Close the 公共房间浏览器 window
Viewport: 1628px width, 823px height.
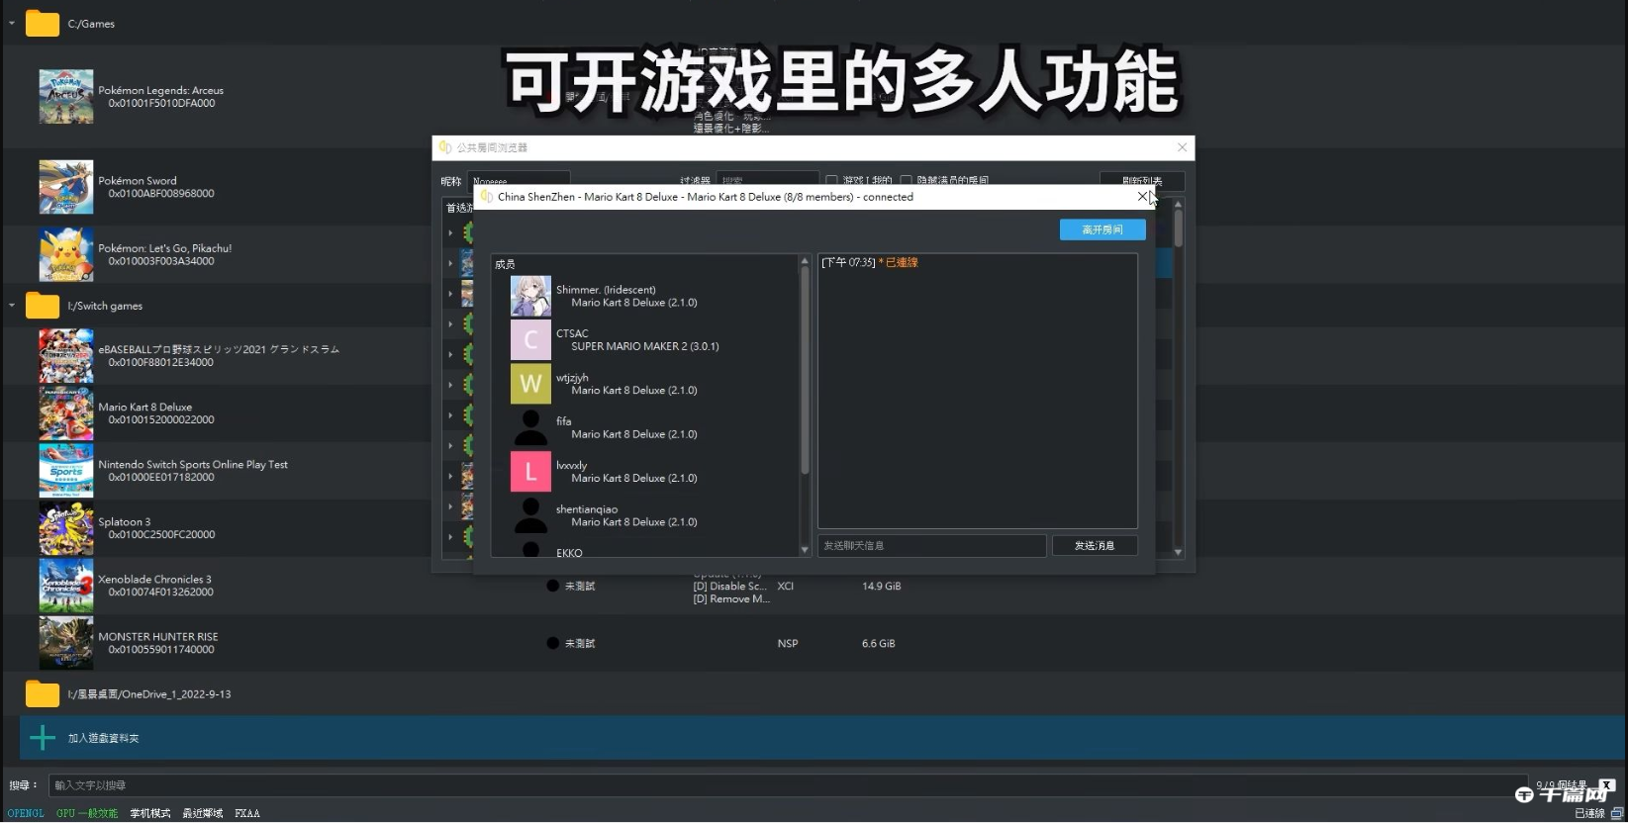(x=1182, y=147)
